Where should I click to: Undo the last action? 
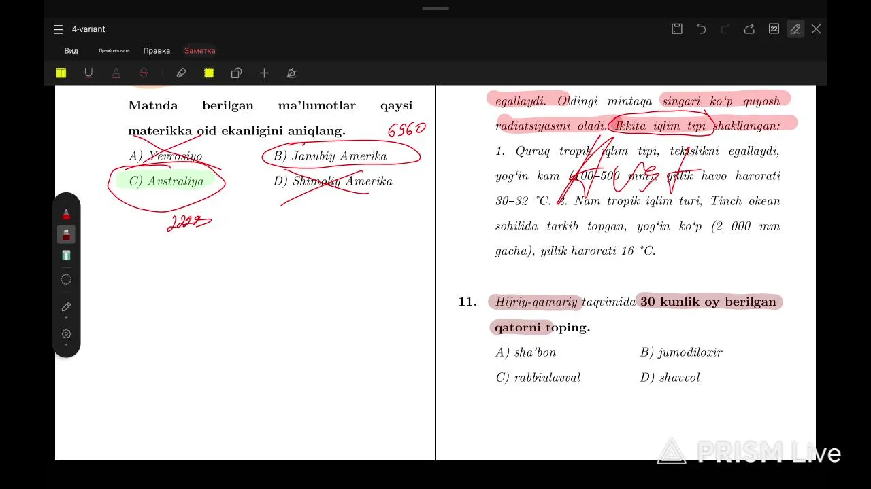pyautogui.click(x=701, y=29)
